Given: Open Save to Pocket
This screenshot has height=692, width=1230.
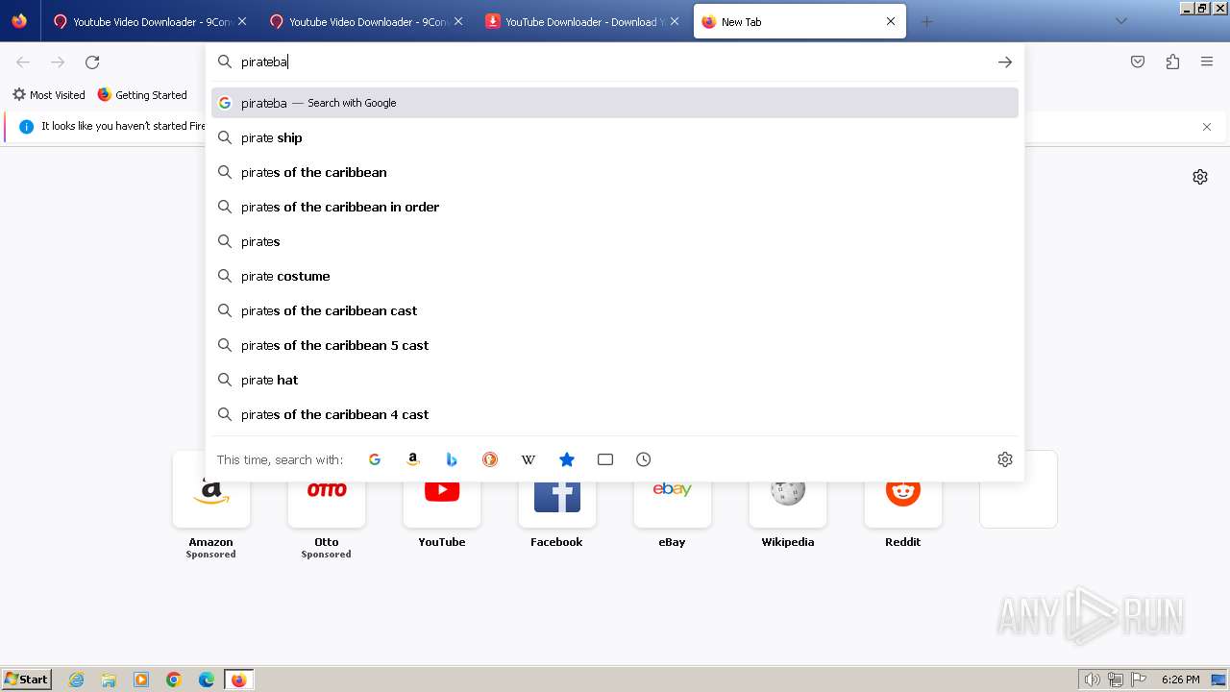Looking at the screenshot, I should 1138,62.
